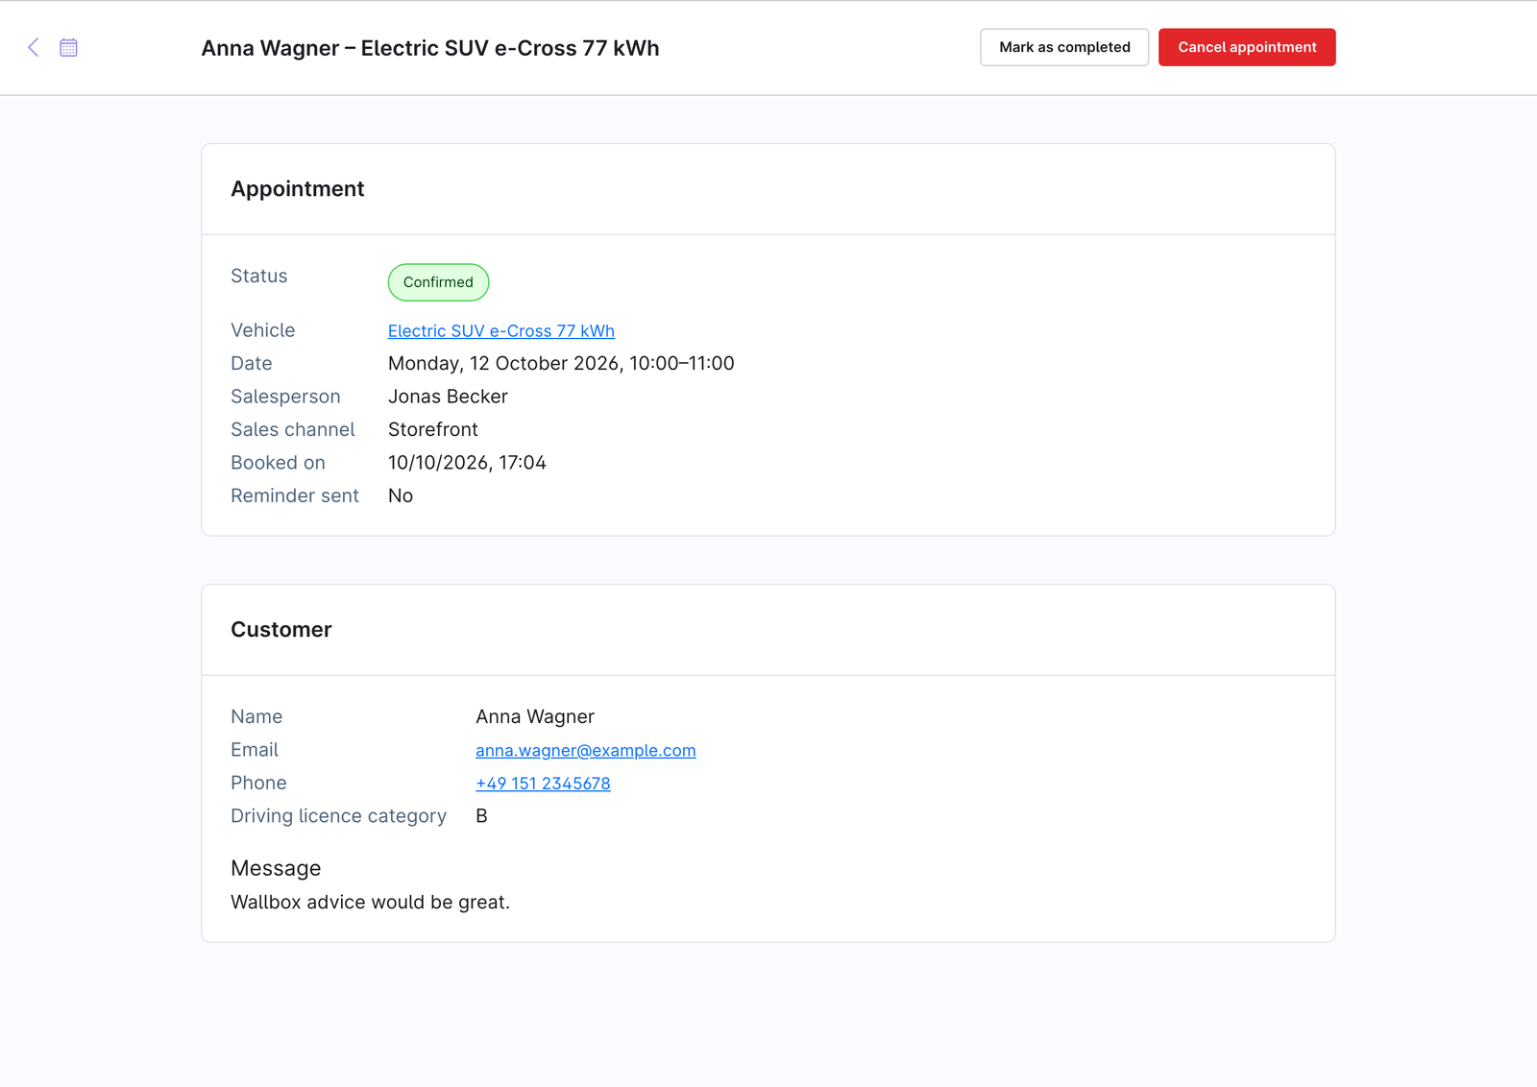Screen dimensions: 1537x1087
Task: Click the Phone field label
Action: (259, 783)
